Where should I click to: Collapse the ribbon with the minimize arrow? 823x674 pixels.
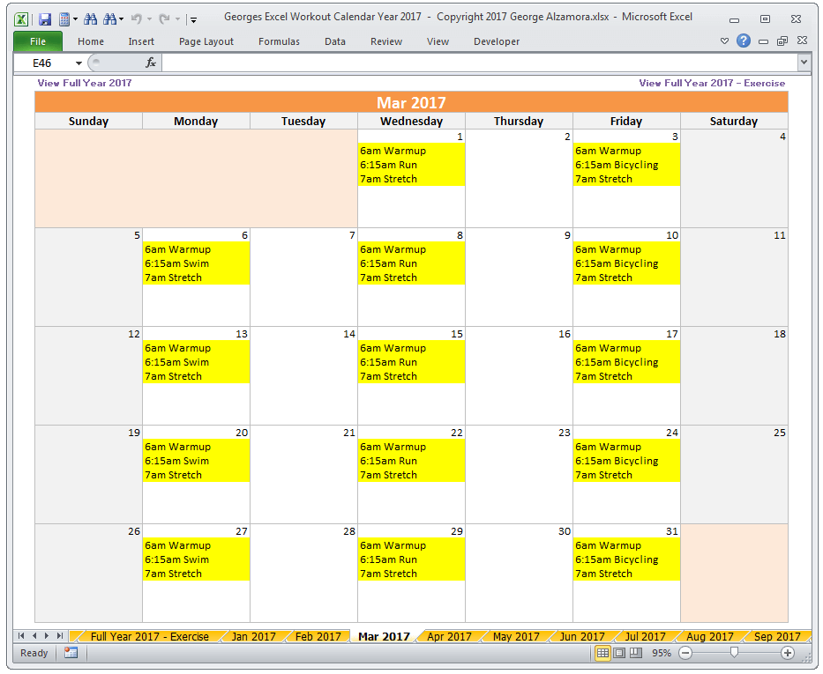coord(724,41)
